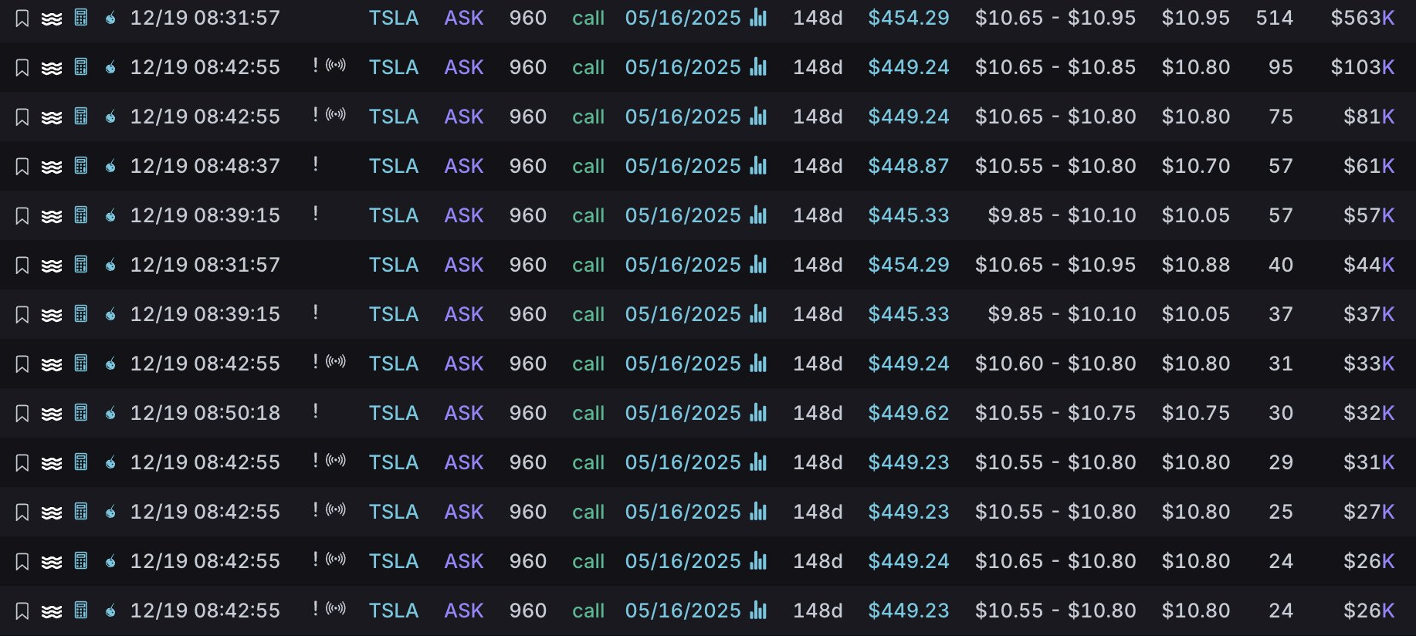Screen dimensions: 1416x636
Task: Click the waves icon in the $81K row
Action: (52, 117)
